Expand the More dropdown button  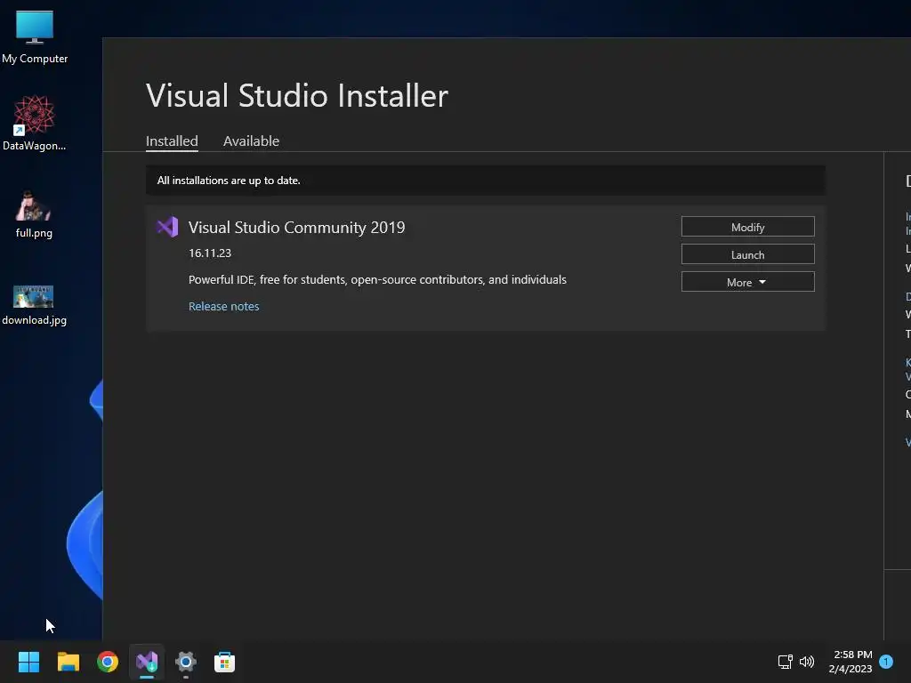(x=747, y=282)
